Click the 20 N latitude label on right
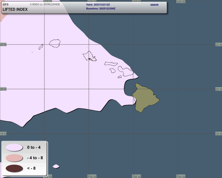 point(218,89)
